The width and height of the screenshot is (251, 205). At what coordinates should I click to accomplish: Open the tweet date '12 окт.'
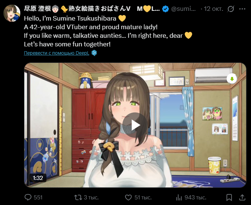point(214,9)
